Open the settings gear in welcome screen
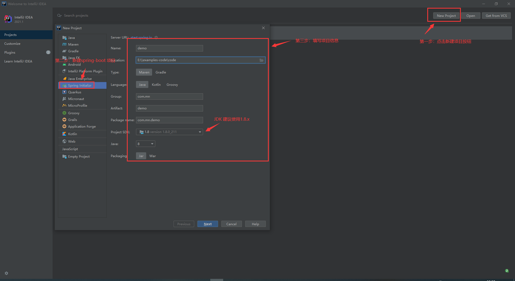515x281 pixels. [x=6, y=273]
